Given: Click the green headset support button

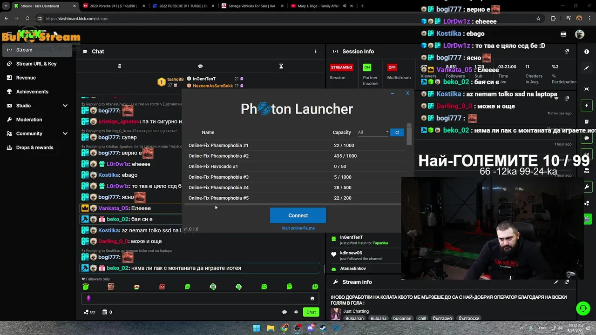Looking at the screenshot, I should [x=583, y=308].
